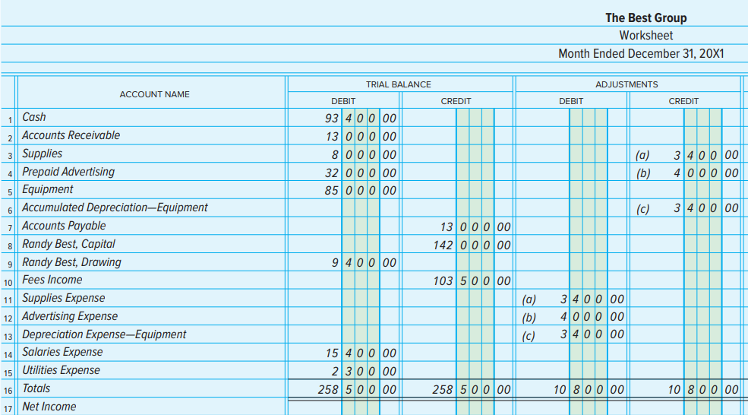Select Randy Best, Drawing row label

(71, 261)
